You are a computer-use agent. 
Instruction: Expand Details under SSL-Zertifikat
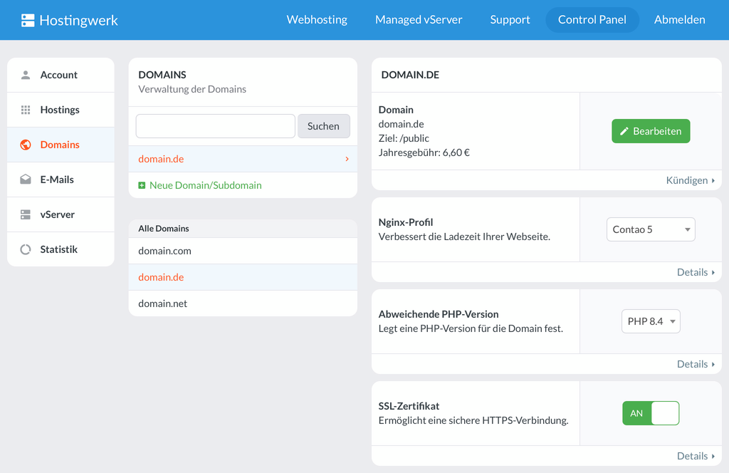point(696,456)
